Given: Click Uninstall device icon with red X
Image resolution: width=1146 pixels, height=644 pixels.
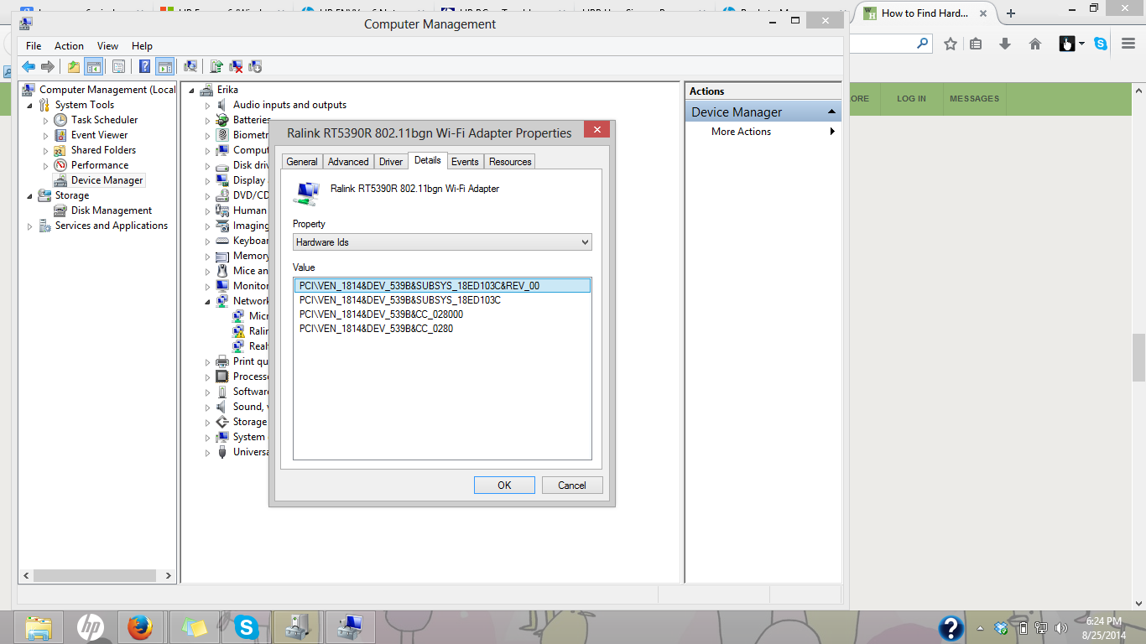Looking at the screenshot, I should point(236,67).
